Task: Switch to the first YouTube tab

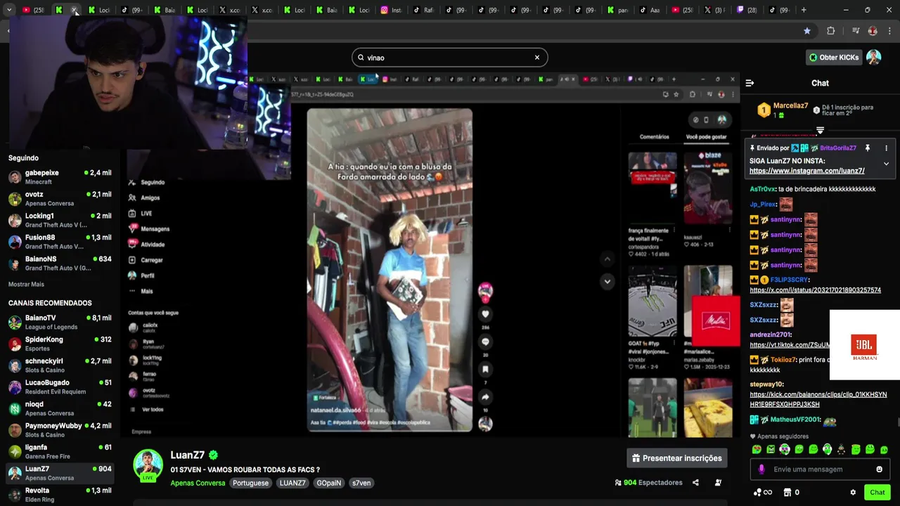Action: pyautogui.click(x=32, y=10)
